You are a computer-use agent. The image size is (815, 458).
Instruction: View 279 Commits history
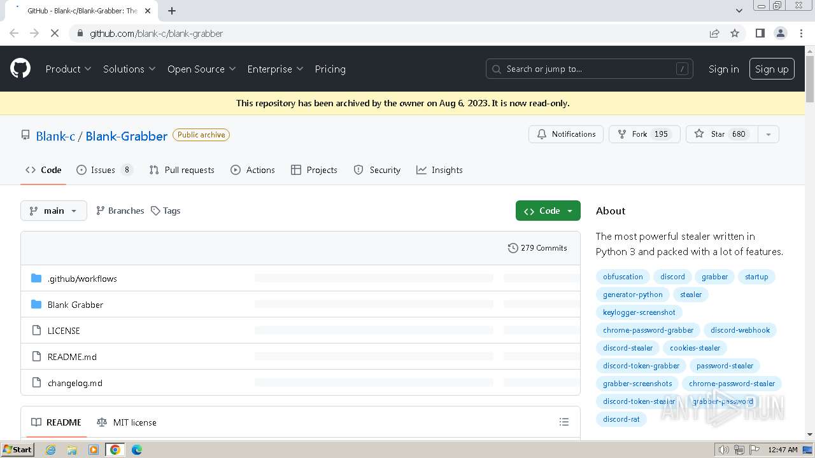[x=537, y=248]
